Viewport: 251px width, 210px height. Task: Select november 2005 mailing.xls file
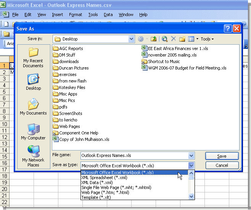(x=169, y=55)
